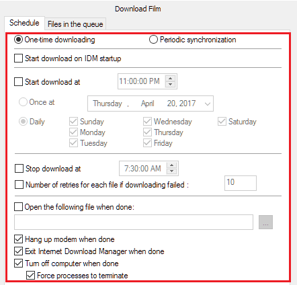The image size is (297, 285).
Task: Switch to the Schedule tab
Action: pyautogui.click(x=24, y=23)
